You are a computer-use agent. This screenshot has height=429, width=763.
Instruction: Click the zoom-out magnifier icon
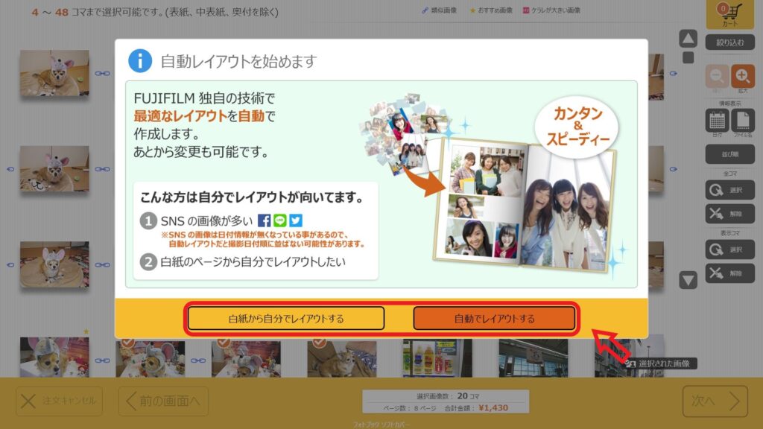tap(718, 77)
